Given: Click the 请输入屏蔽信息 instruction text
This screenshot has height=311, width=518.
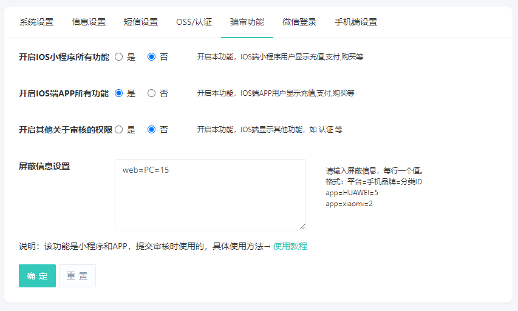Looking at the screenshot, I should (375, 171).
